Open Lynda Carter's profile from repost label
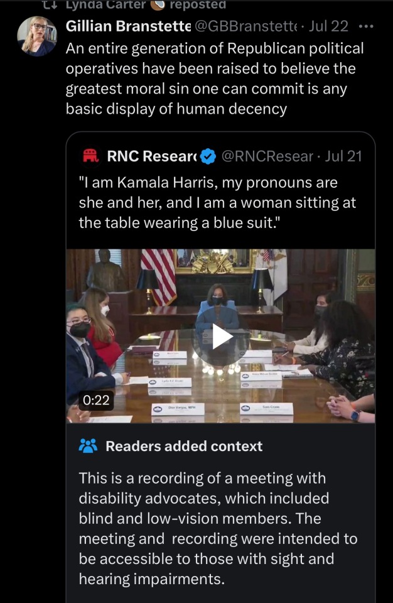Viewport: 393px width, 603px height. click(x=106, y=4)
